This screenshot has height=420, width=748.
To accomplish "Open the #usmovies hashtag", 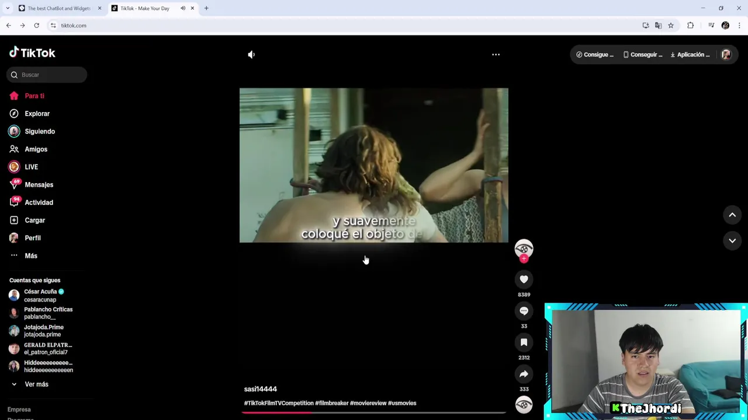I will [x=402, y=403].
